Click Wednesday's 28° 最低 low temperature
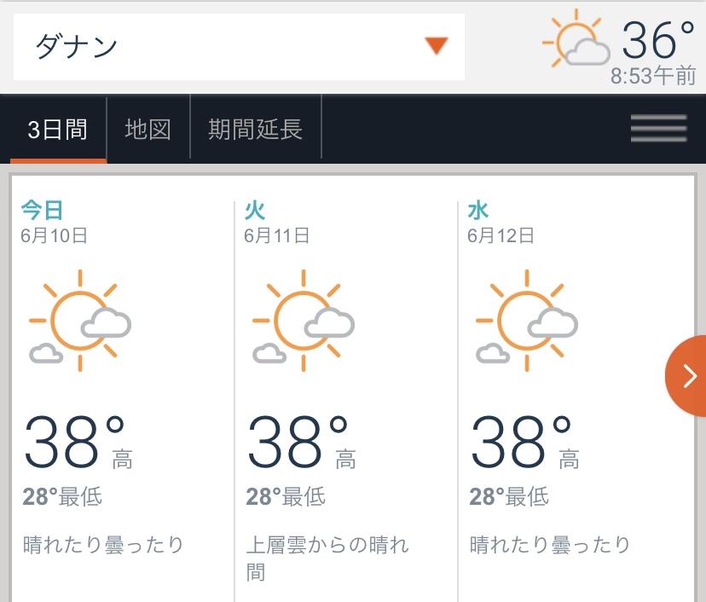Image resolution: width=706 pixels, height=602 pixels. (509, 496)
